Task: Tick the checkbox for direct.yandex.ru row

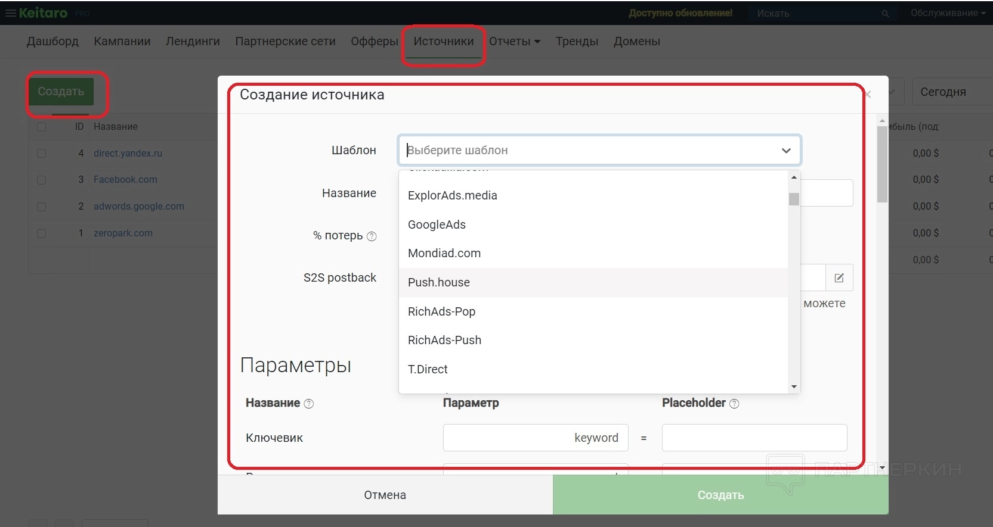Action: [42, 154]
